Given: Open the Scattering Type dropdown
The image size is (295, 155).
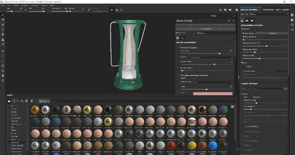Looking at the screenshot, I should (x=213, y=82).
